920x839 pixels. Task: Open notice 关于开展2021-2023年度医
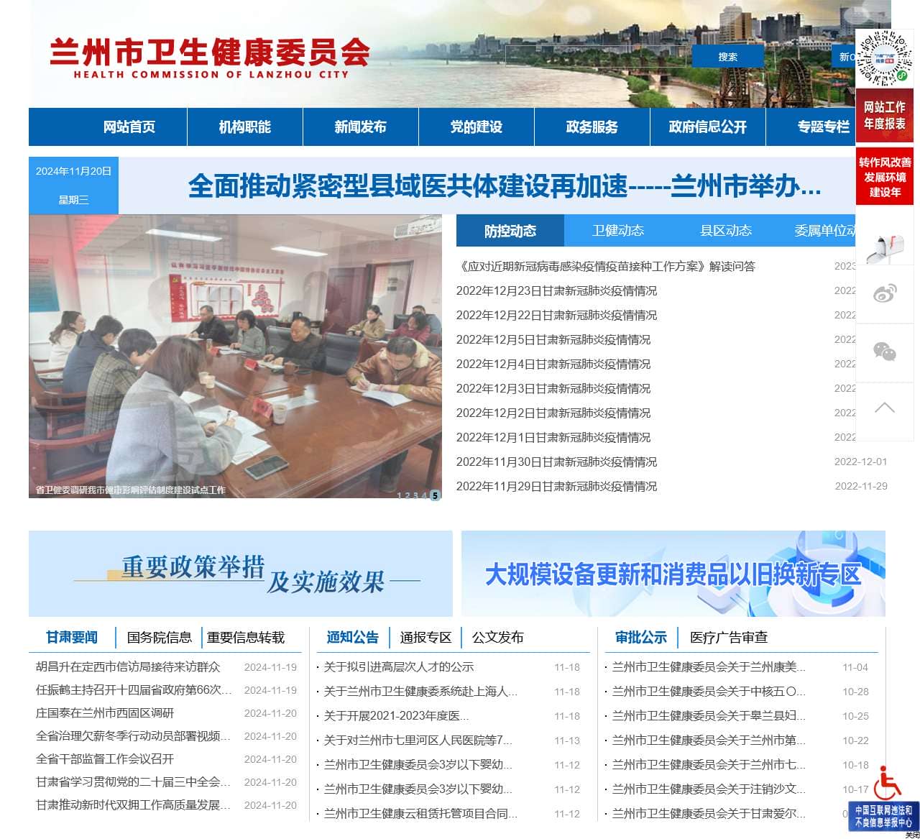(396, 715)
